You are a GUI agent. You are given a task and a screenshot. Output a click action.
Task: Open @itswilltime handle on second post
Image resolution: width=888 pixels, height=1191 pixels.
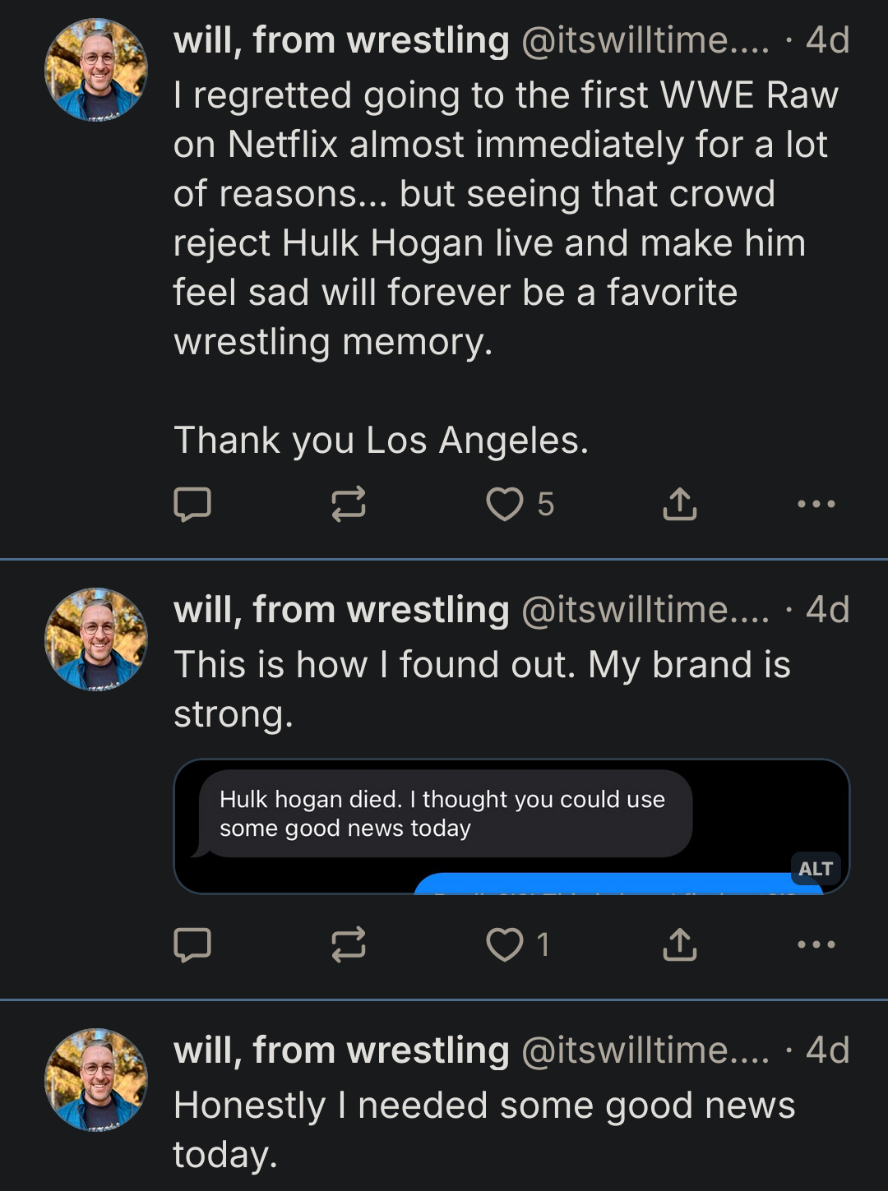(645, 610)
